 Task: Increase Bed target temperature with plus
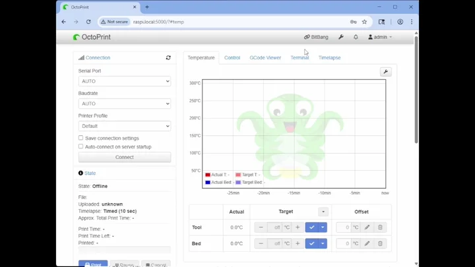(298, 243)
